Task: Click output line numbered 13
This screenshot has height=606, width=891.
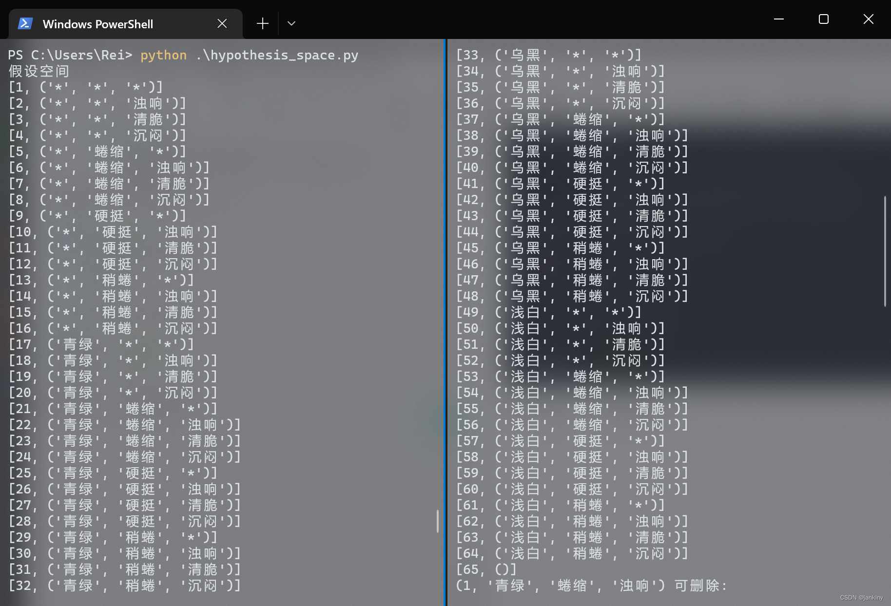Action: pyautogui.click(x=101, y=280)
